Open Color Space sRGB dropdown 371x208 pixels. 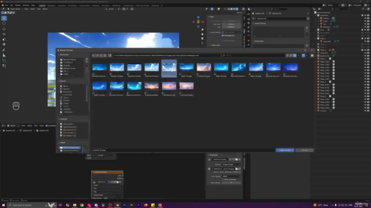(231, 176)
